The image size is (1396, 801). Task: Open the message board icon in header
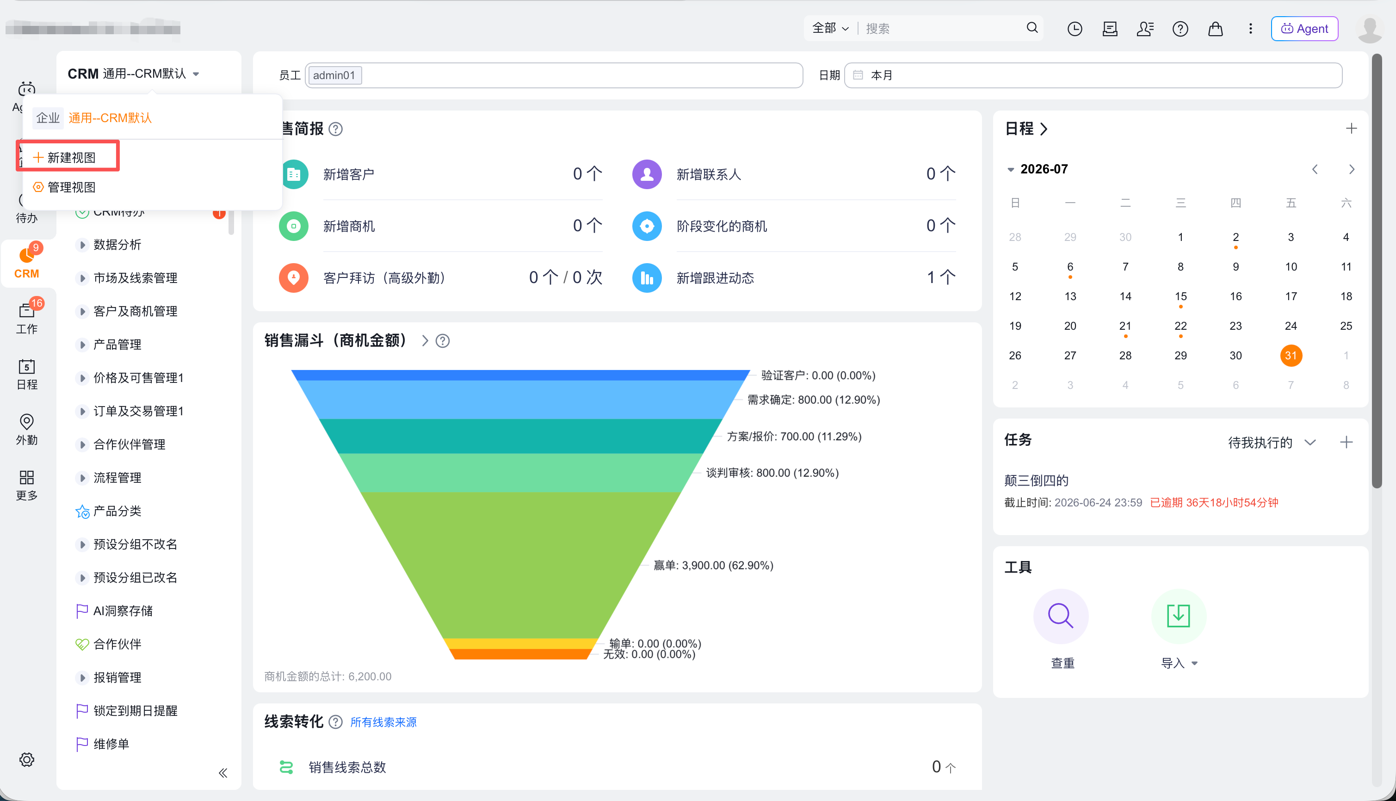pos(1110,29)
